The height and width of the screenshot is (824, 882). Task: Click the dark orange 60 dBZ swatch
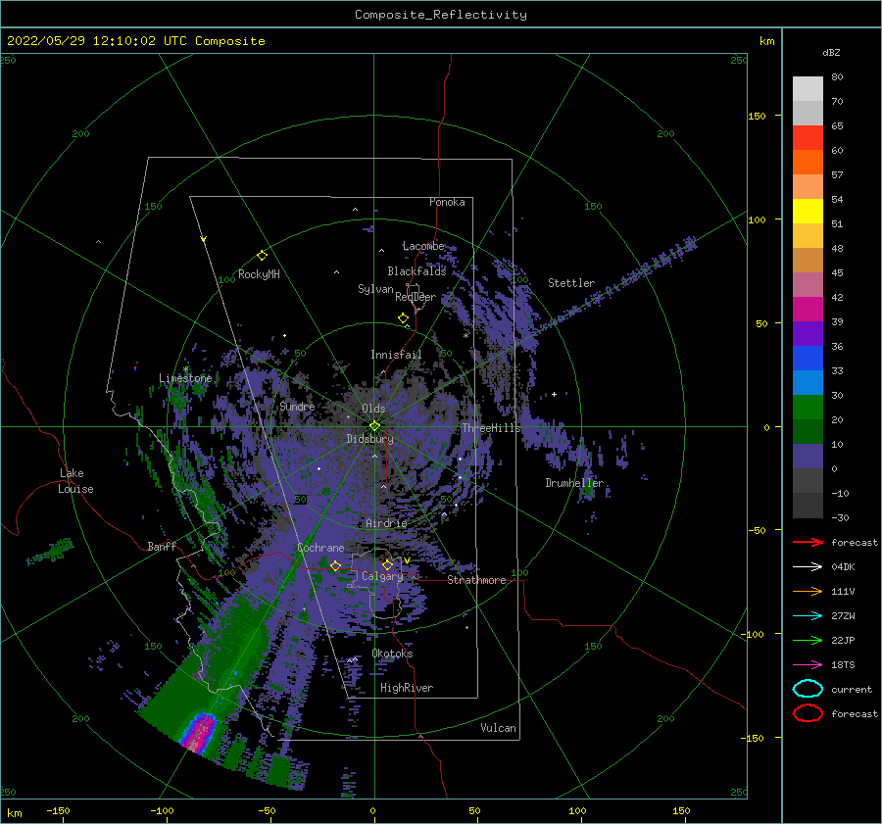pyautogui.click(x=808, y=162)
